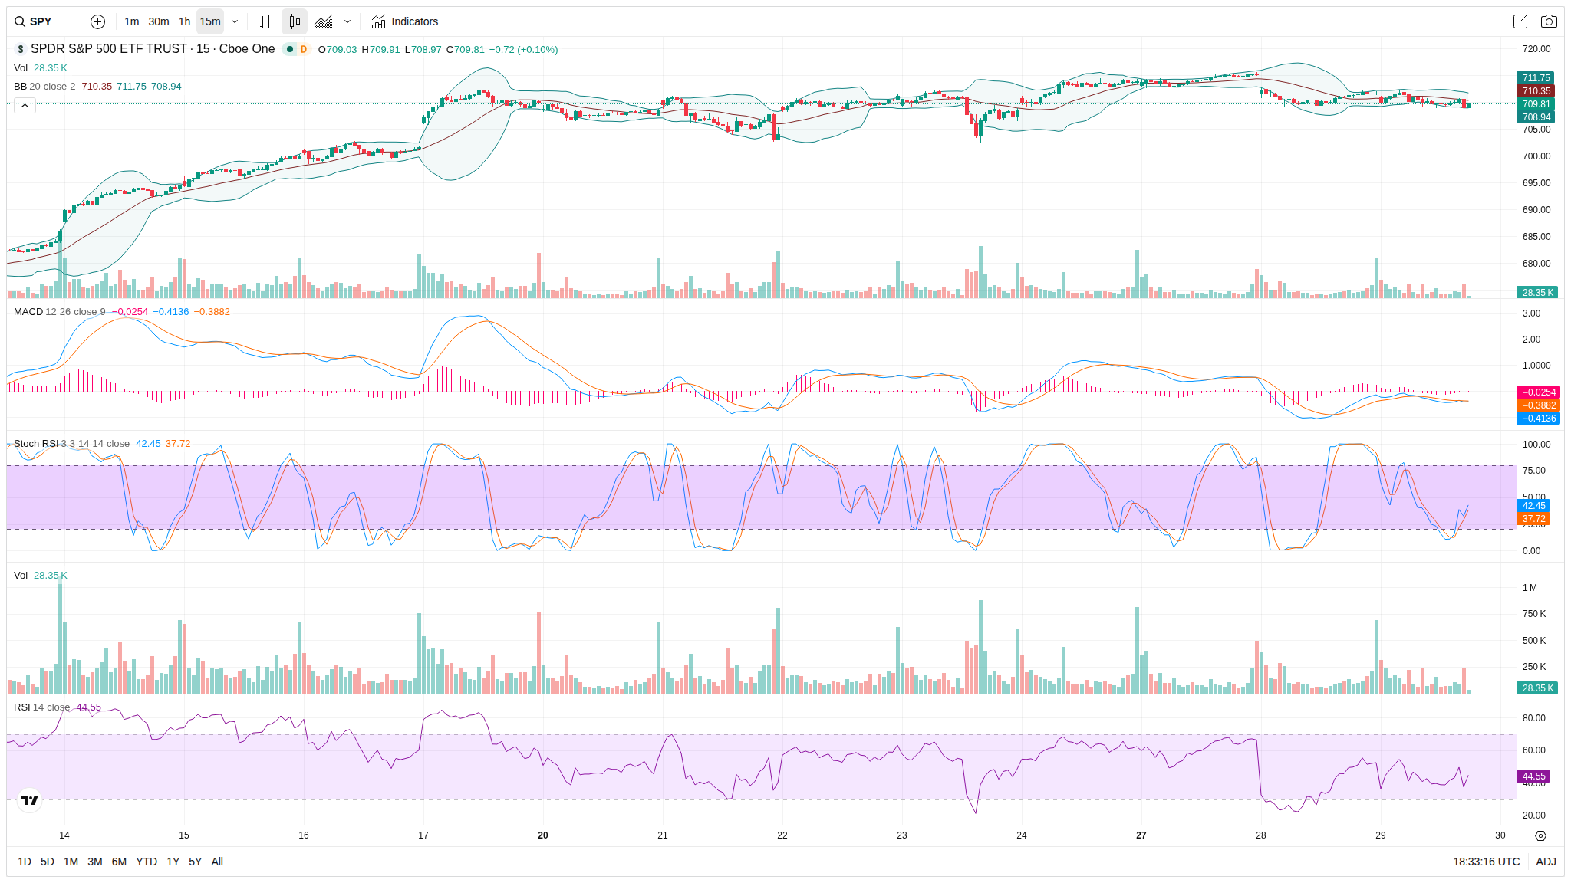Switch to the 30m interval
This screenshot has height=883, width=1571.
click(159, 21)
